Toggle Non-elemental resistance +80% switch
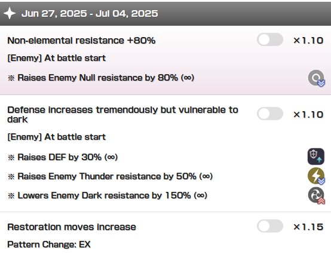Viewport: 331px width, 260px height. tap(270, 39)
